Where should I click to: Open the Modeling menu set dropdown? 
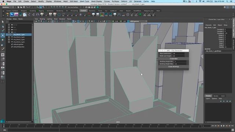coord(8,7)
